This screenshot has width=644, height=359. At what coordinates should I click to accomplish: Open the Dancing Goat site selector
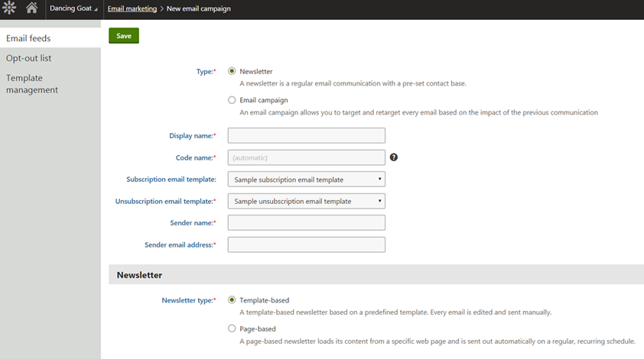[73, 9]
